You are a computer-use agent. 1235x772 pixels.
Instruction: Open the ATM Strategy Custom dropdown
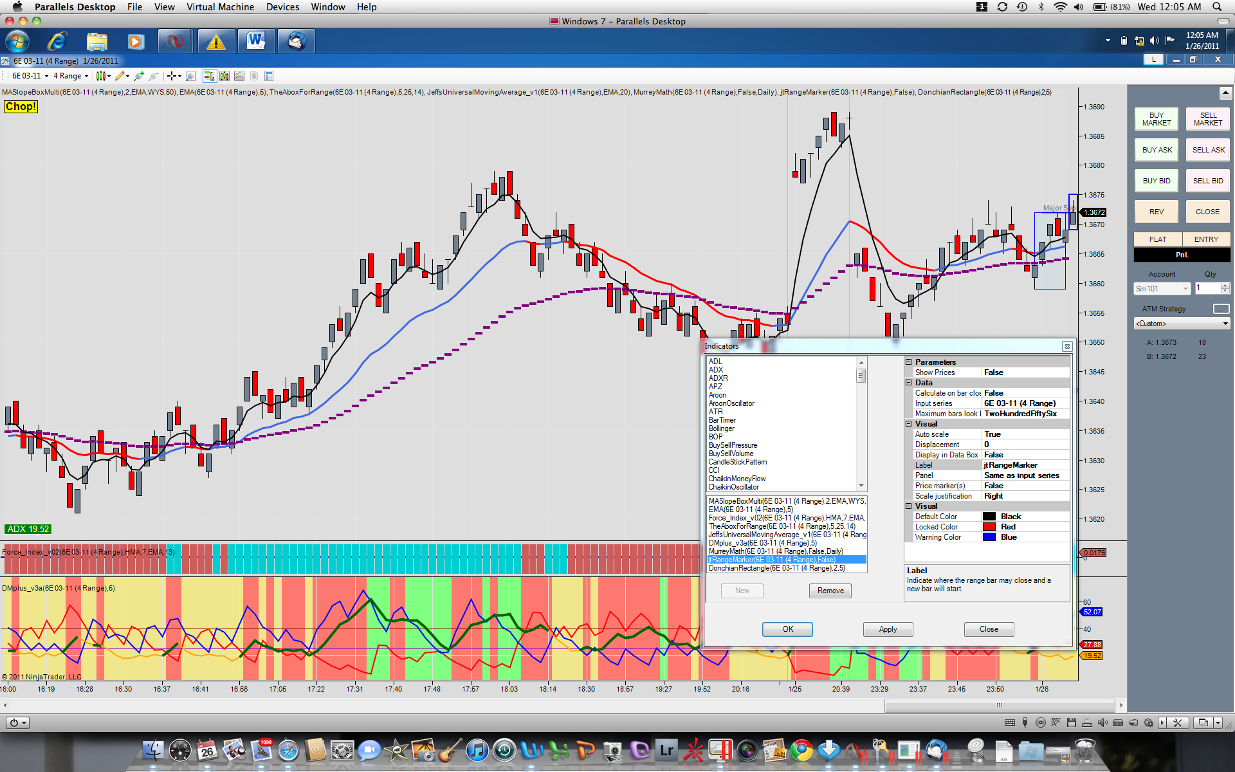pos(1182,324)
